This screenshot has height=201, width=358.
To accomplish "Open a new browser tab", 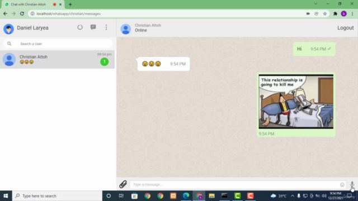I will 70,4.
